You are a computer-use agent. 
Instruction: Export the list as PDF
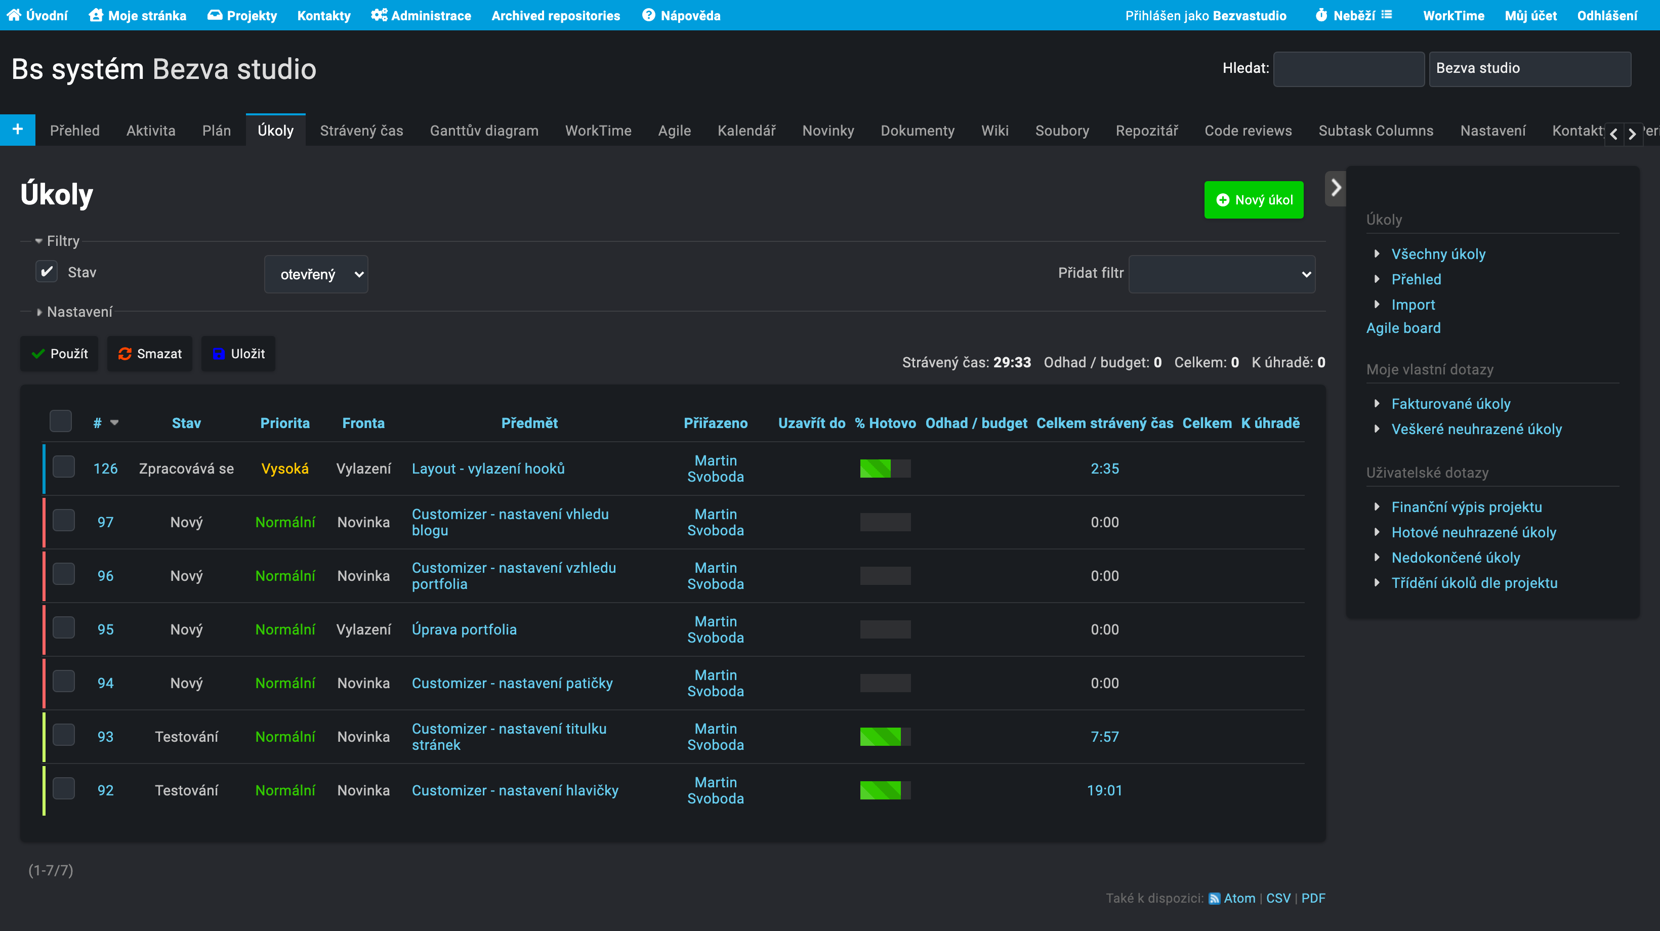pos(1313,898)
